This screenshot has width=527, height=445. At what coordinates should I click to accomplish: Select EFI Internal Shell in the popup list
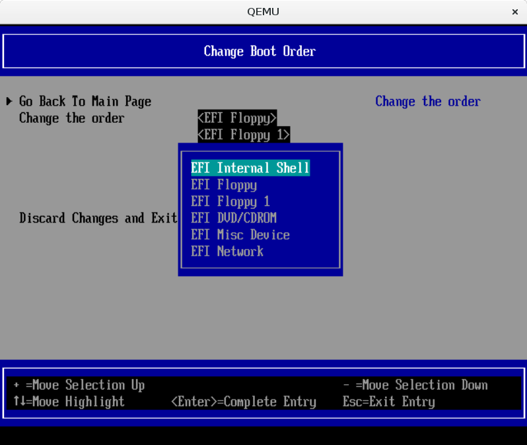tap(250, 168)
